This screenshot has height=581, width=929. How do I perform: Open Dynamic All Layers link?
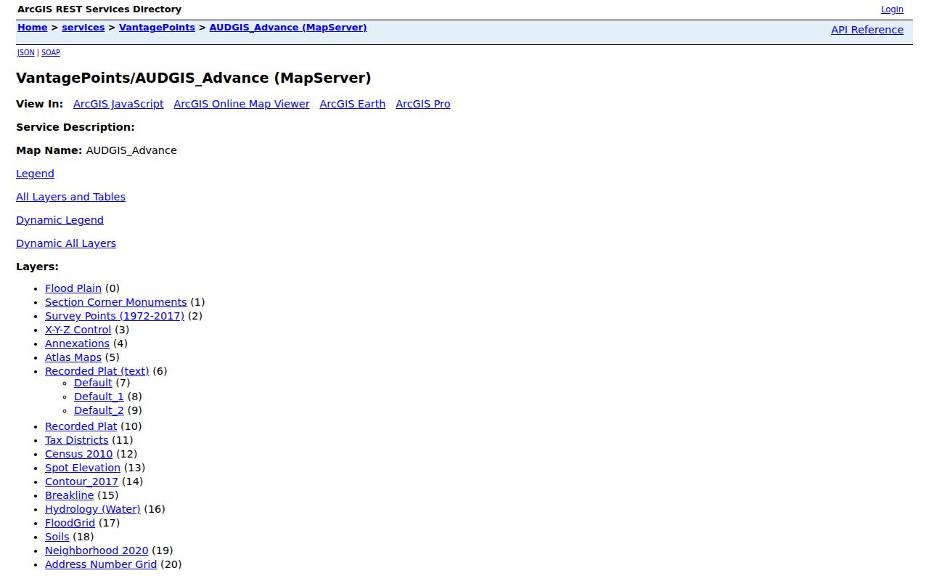coord(66,243)
